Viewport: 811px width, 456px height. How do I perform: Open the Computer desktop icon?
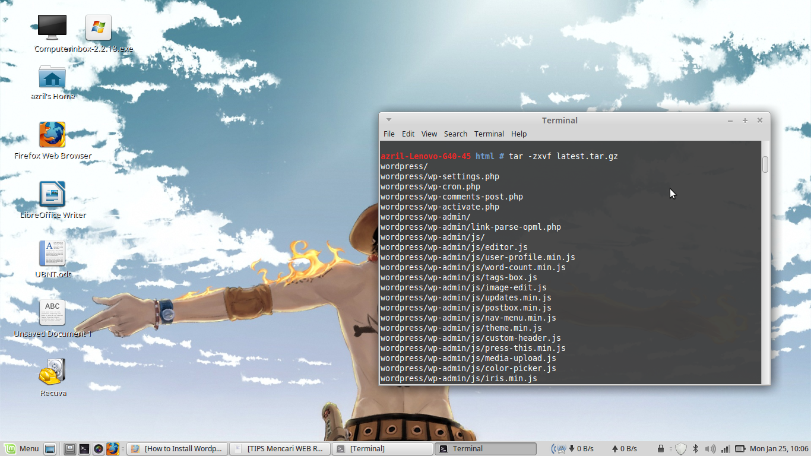tap(52, 28)
